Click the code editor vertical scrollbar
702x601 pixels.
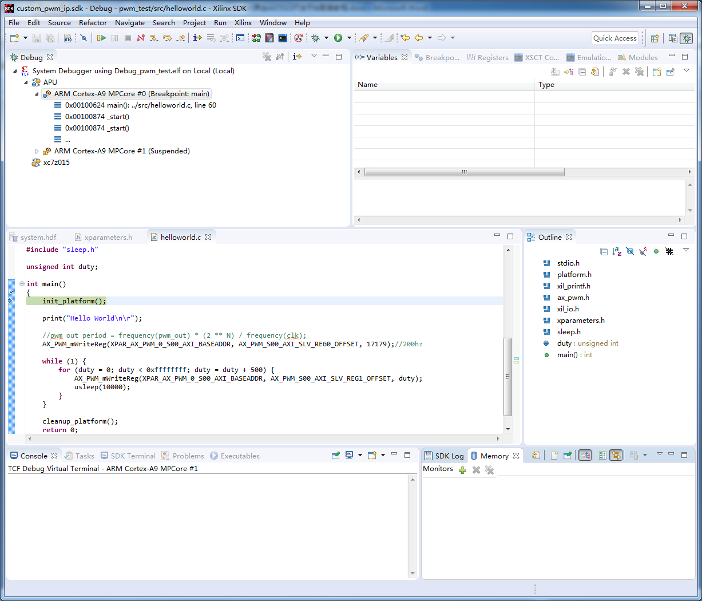tap(507, 377)
